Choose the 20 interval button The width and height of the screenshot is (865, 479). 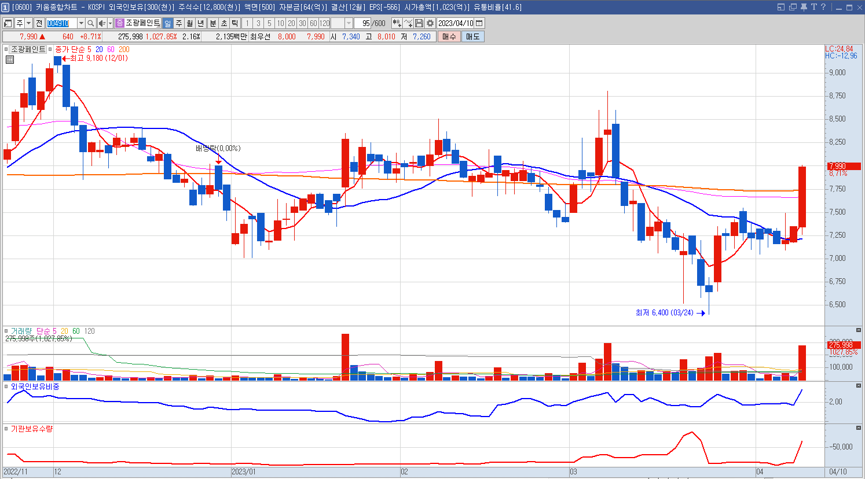tap(291, 23)
